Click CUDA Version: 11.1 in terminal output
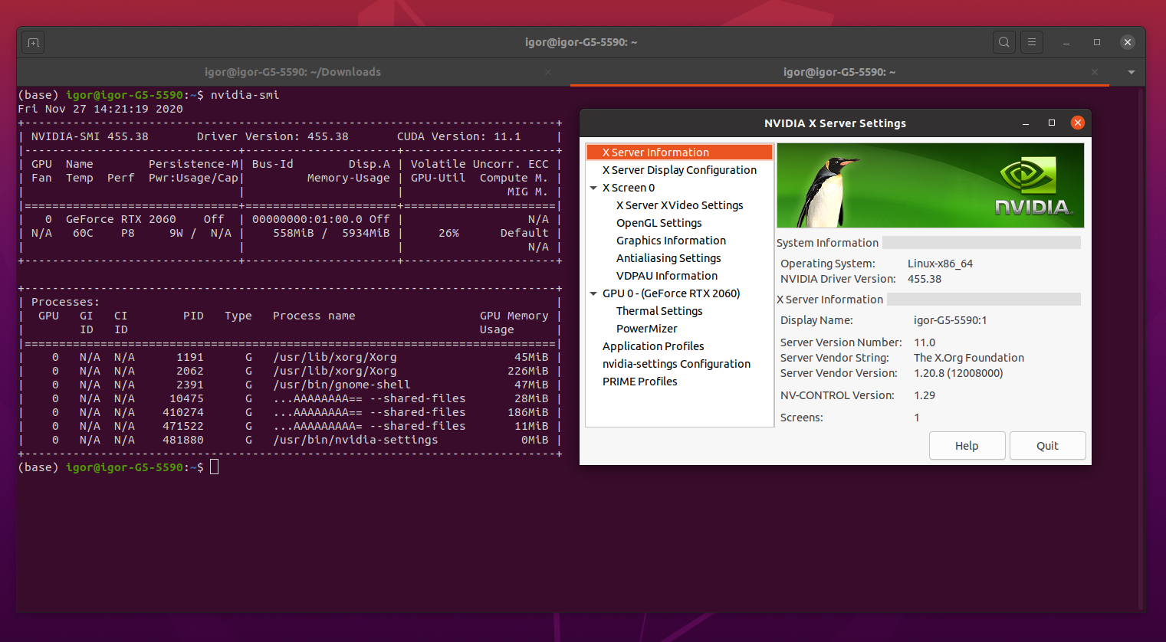This screenshot has width=1166, height=642. 458,136
